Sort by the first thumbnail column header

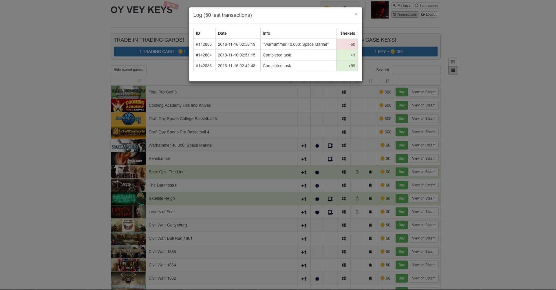(x=139, y=81)
